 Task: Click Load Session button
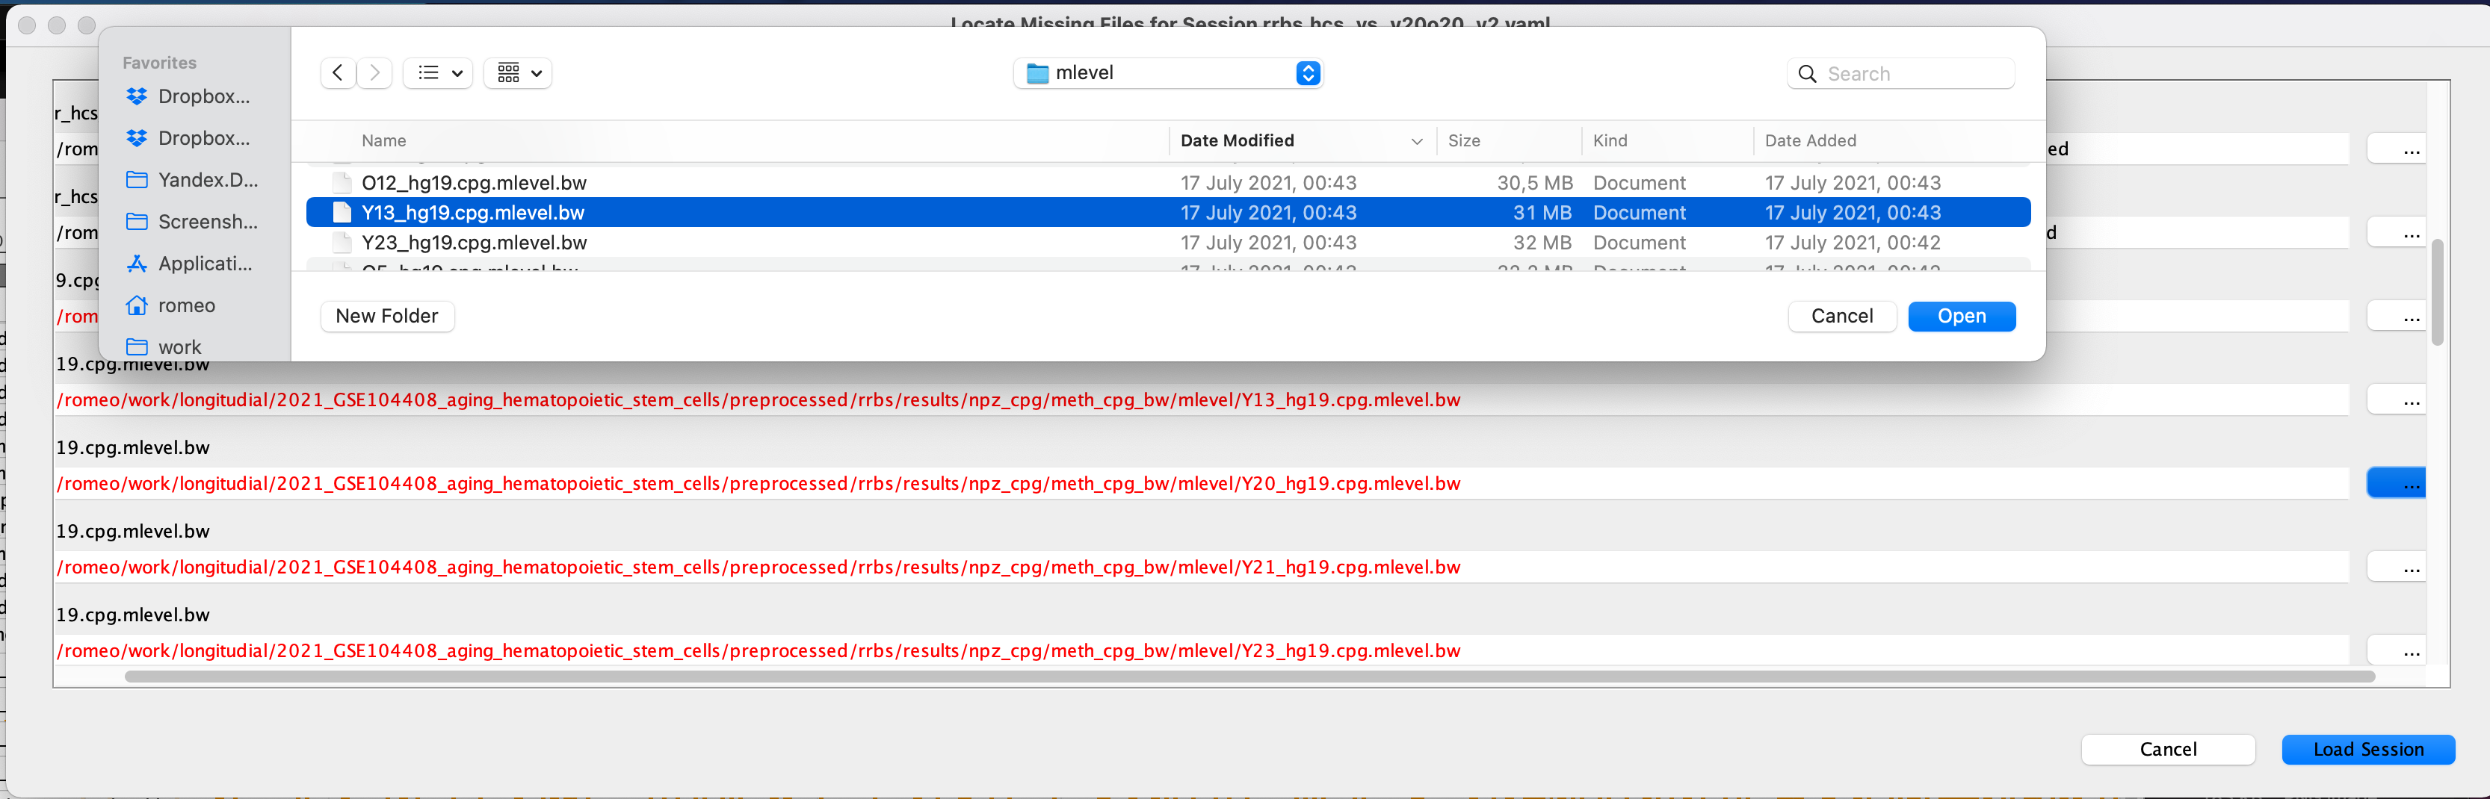[x=2367, y=750]
